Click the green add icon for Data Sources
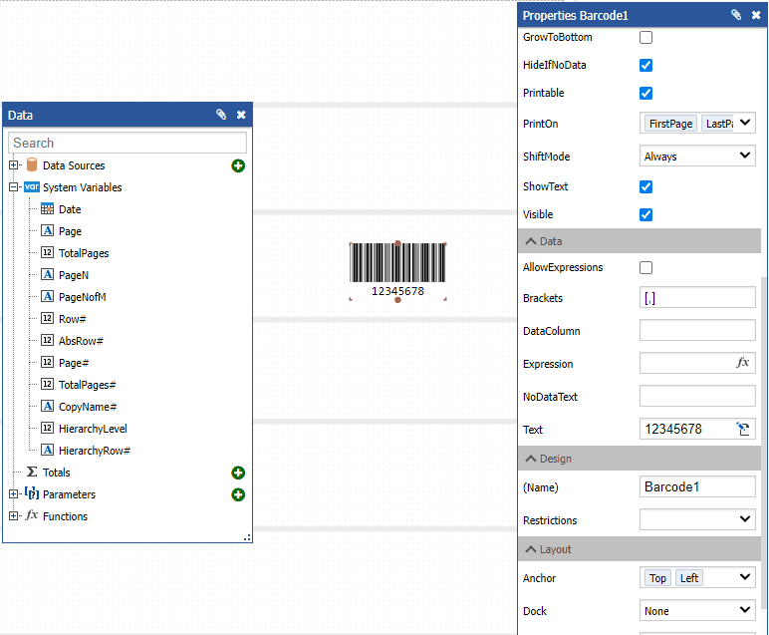The image size is (769, 635). (238, 165)
